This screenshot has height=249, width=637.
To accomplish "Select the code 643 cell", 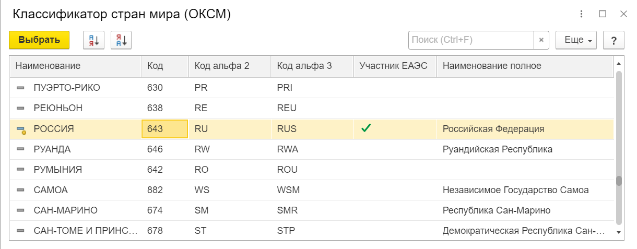I will [164, 129].
